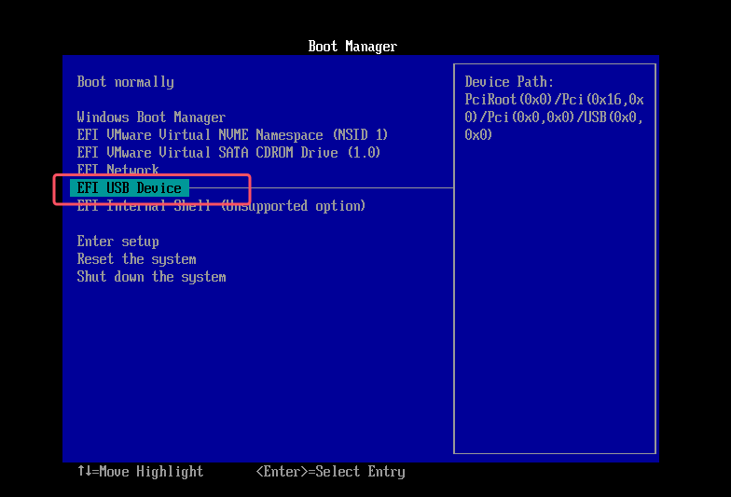Choose Windows Boot Manager entry

pyautogui.click(x=151, y=117)
